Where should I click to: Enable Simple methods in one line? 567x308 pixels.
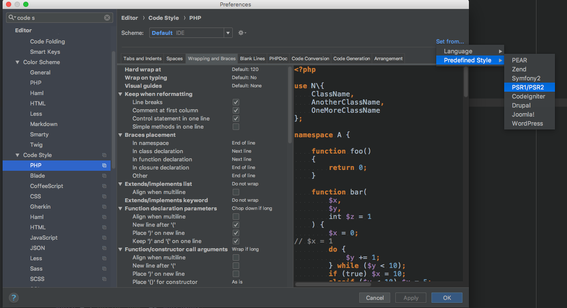[x=236, y=127]
